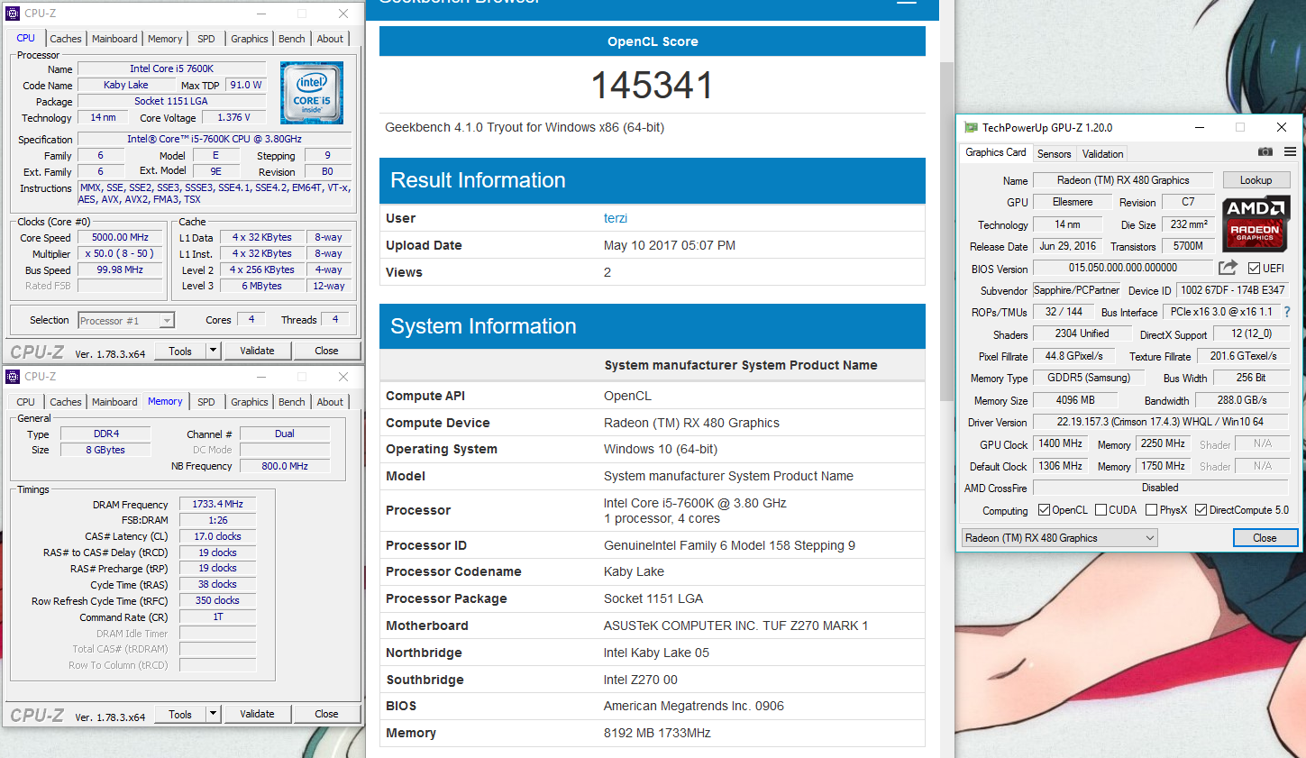
Task: Click the Core Speed 5000.00 MHz value
Action: pos(120,237)
